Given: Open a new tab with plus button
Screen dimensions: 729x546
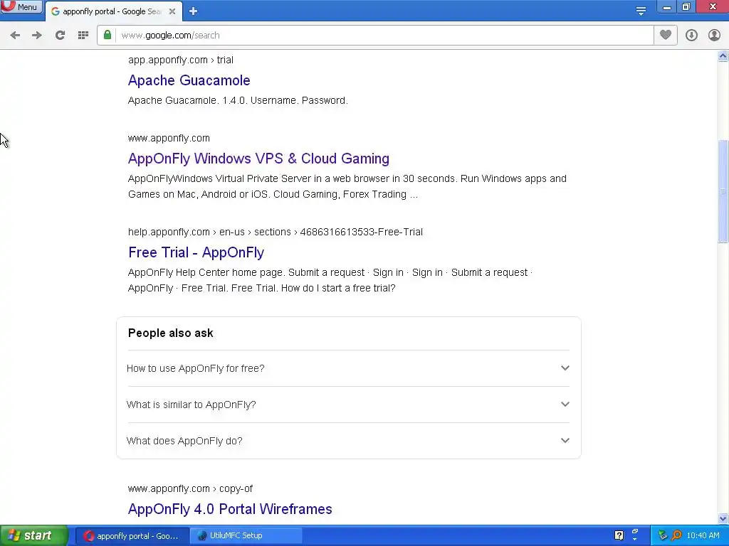Looking at the screenshot, I should coord(194,11).
